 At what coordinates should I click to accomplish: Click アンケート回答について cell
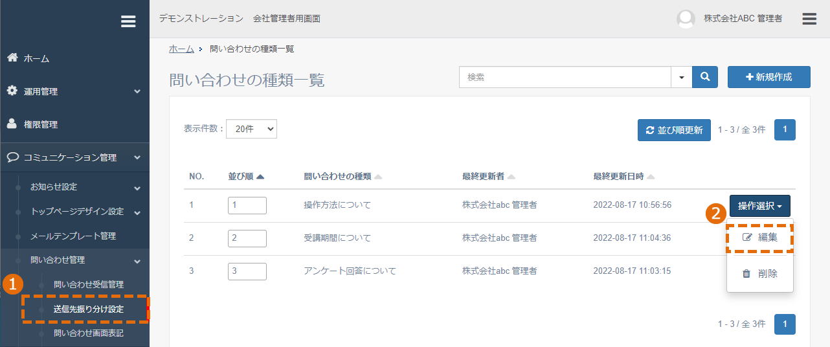click(350, 271)
